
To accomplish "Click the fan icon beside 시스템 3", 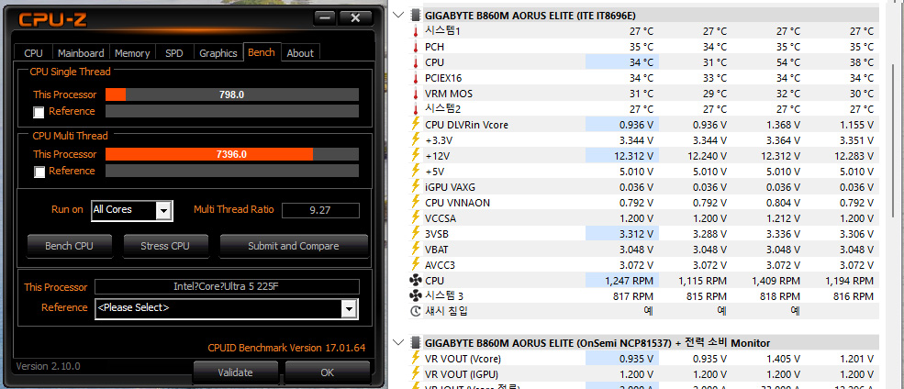I will click(x=415, y=296).
